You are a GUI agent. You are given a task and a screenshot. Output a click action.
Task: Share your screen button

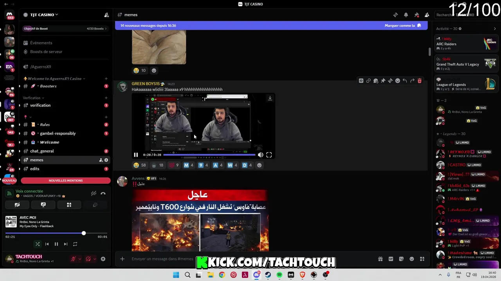coord(43,205)
